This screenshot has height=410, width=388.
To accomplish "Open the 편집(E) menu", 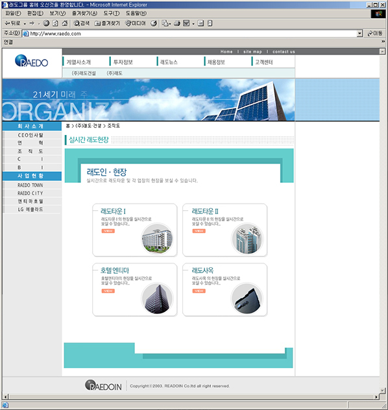I will coord(35,14).
